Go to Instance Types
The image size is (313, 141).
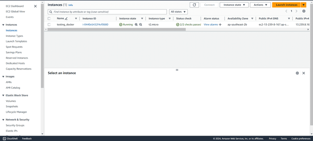[x=14, y=36]
